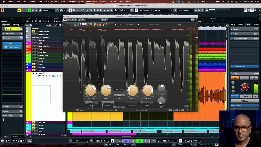
Task: Select the Erase tool
Action: pos(81,10)
